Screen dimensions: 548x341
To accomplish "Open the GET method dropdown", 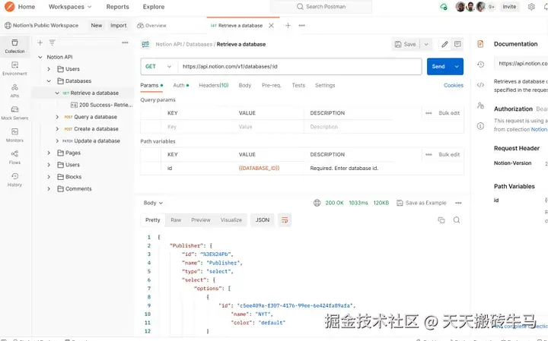I will tap(159, 67).
